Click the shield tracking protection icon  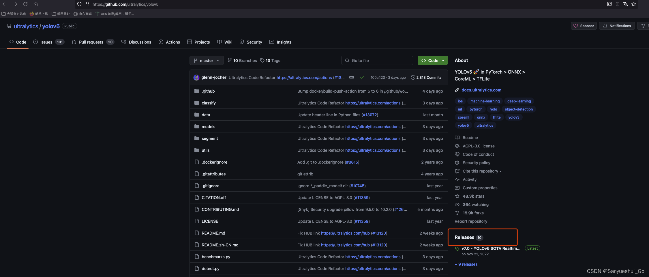pyautogui.click(x=79, y=4)
